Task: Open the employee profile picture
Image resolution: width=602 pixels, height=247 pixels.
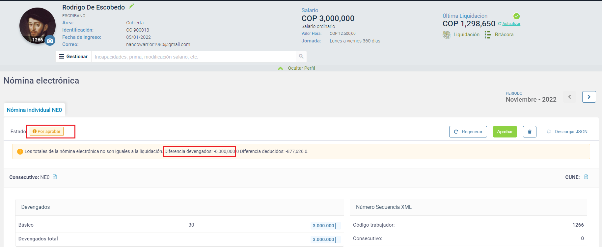Action: click(37, 26)
